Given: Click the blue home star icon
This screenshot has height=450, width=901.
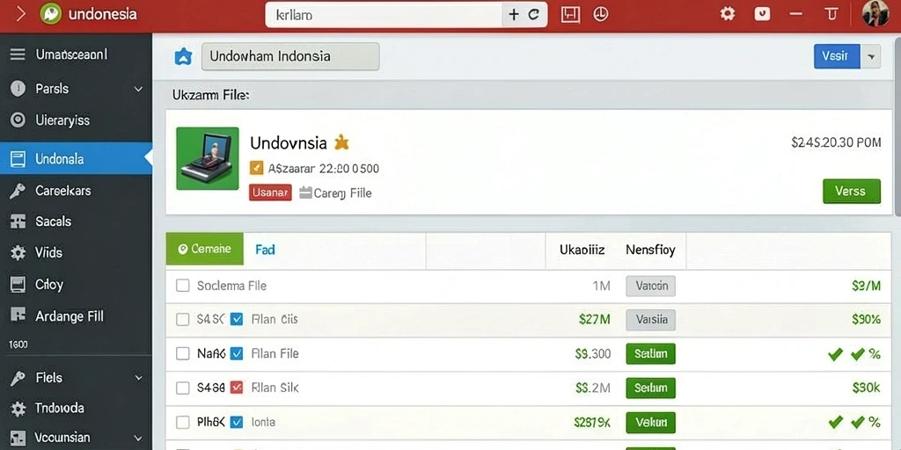Looking at the screenshot, I should click(183, 56).
